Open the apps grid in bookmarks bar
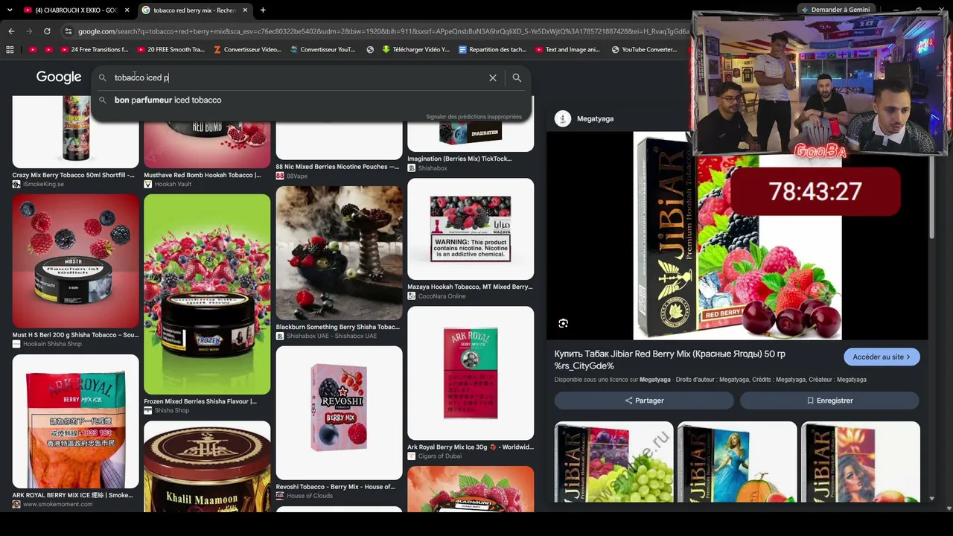 point(10,50)
